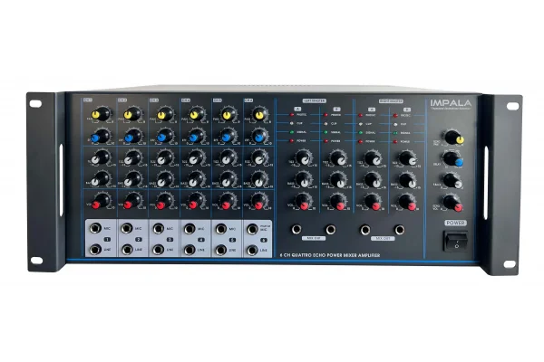Click the treble knob on channel 1
Screen dimensions: 544x362
[101, 158]
